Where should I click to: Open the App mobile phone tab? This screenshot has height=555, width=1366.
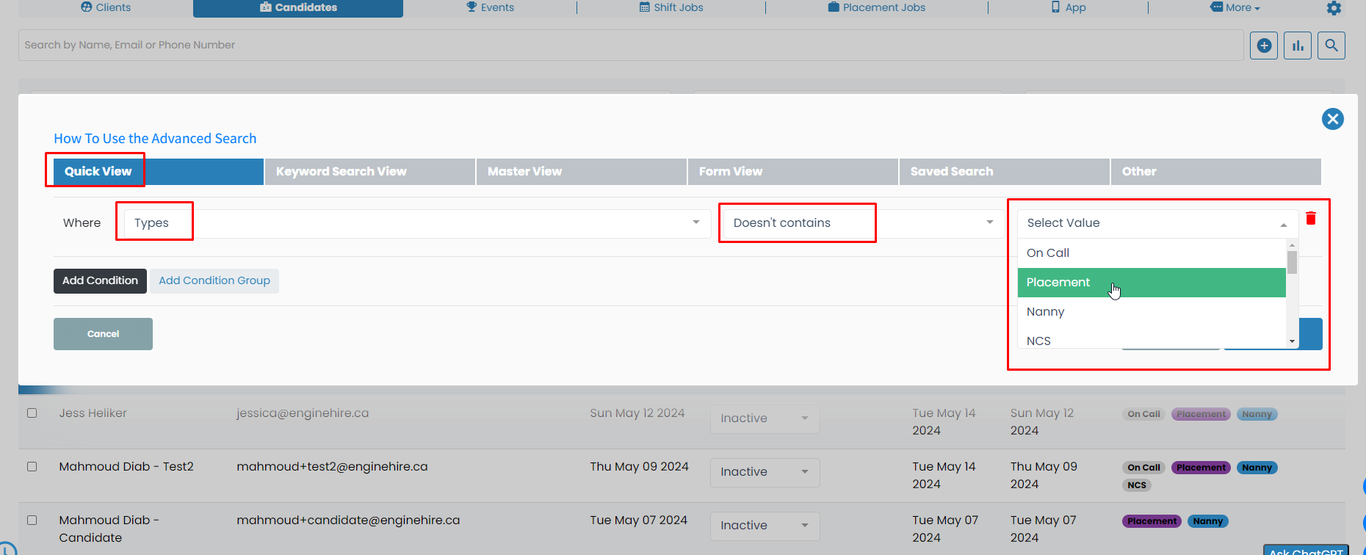tap(1068, 7)
